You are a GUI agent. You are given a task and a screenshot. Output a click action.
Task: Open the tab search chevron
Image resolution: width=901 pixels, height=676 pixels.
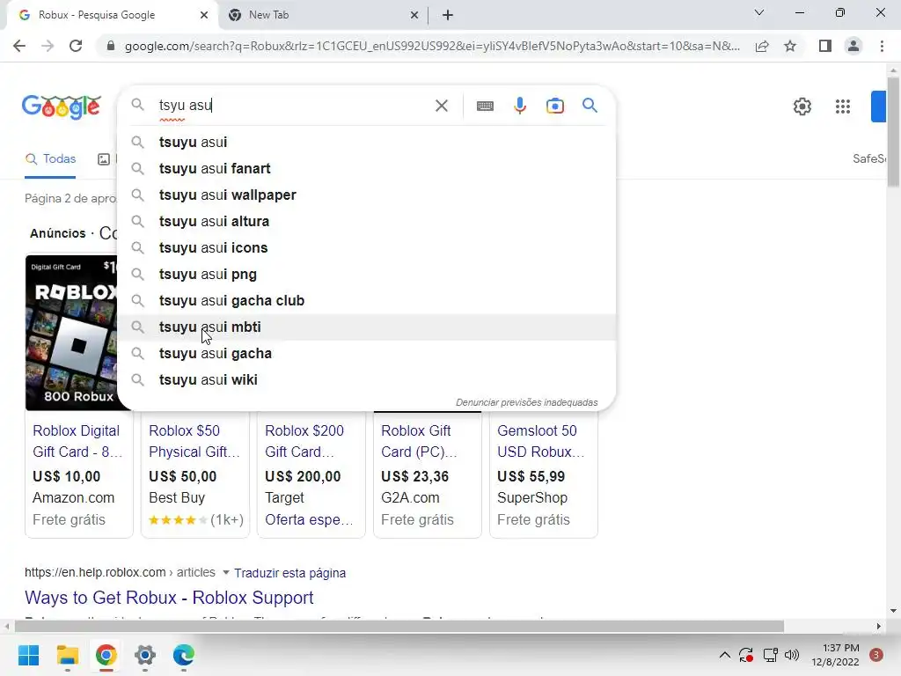(759, 12)
